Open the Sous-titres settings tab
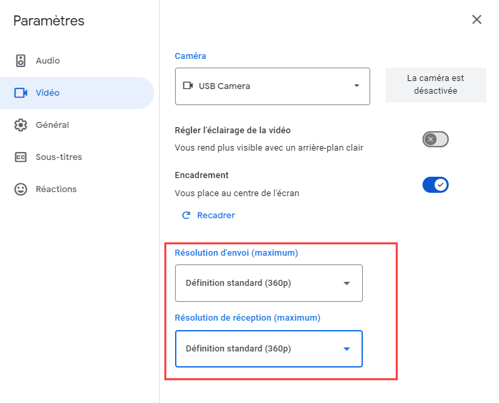This screenshot has width=499, height=403. pyautogui.click(x=58, y=157)
